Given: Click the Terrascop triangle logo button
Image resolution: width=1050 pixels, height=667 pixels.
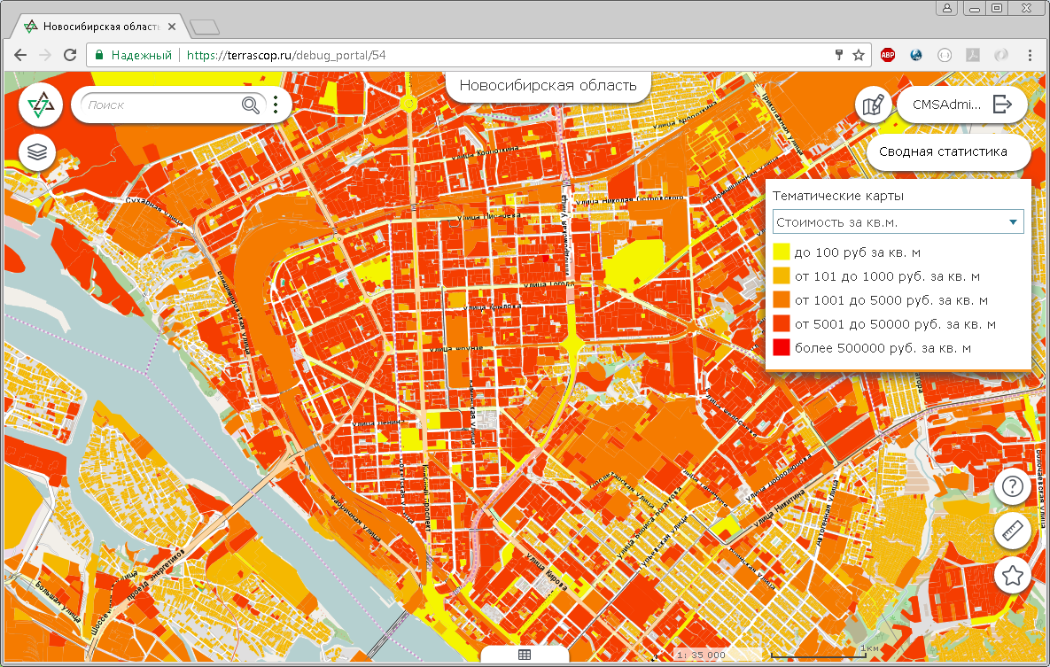Looking at the screenshot, I should tap(41, 106).
